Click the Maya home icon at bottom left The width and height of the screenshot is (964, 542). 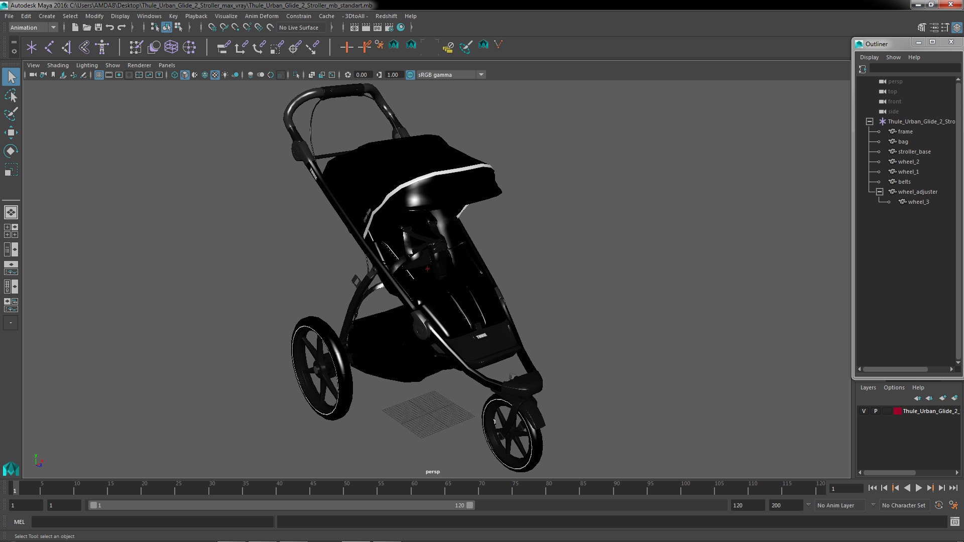click(11, 469)
